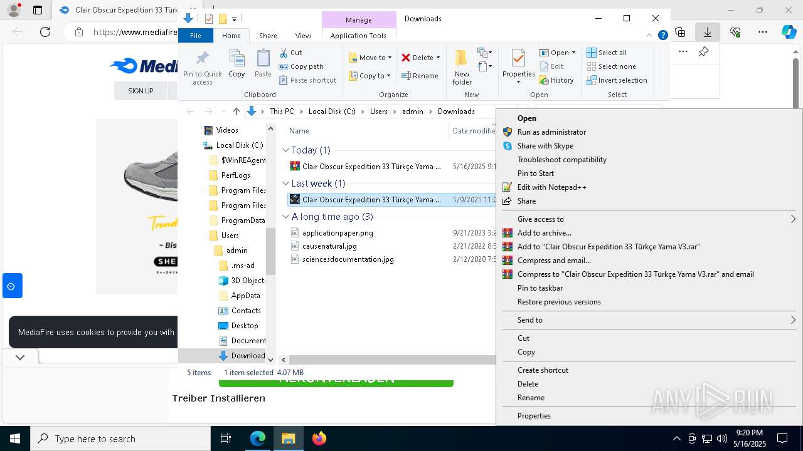Collapse the A long time ago (3) group

285,217
